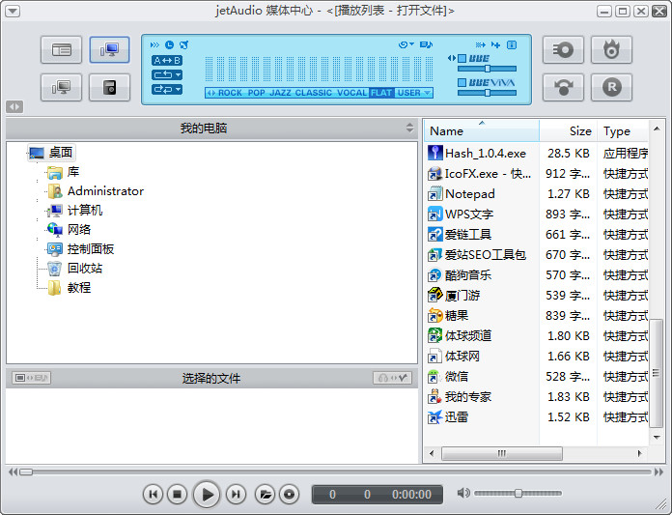
Task: Sort file list by Size column
Action: pos(568,130)
